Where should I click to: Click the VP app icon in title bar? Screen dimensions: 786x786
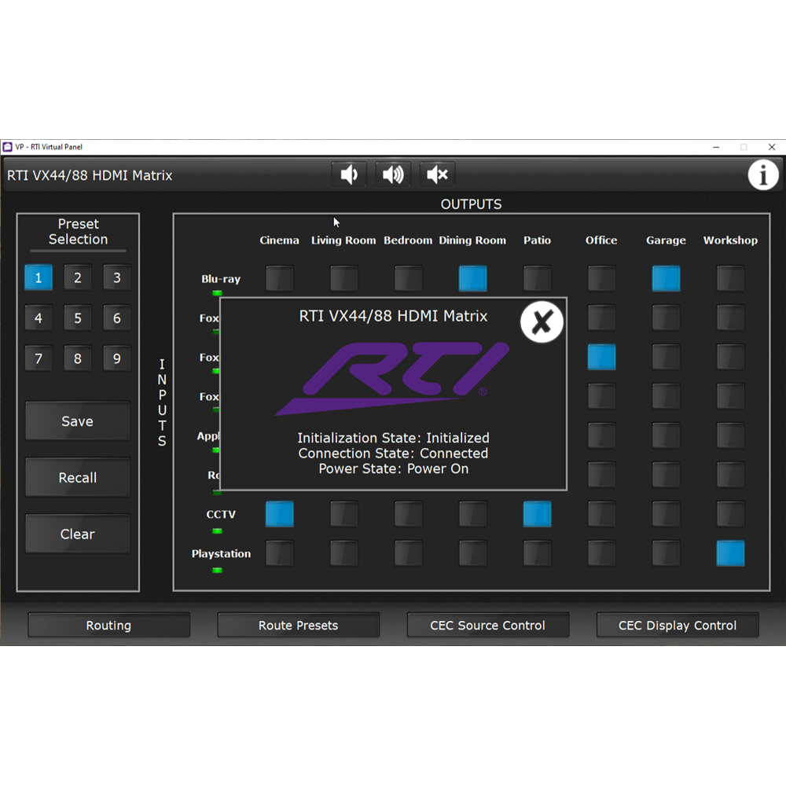click(8, 147)
